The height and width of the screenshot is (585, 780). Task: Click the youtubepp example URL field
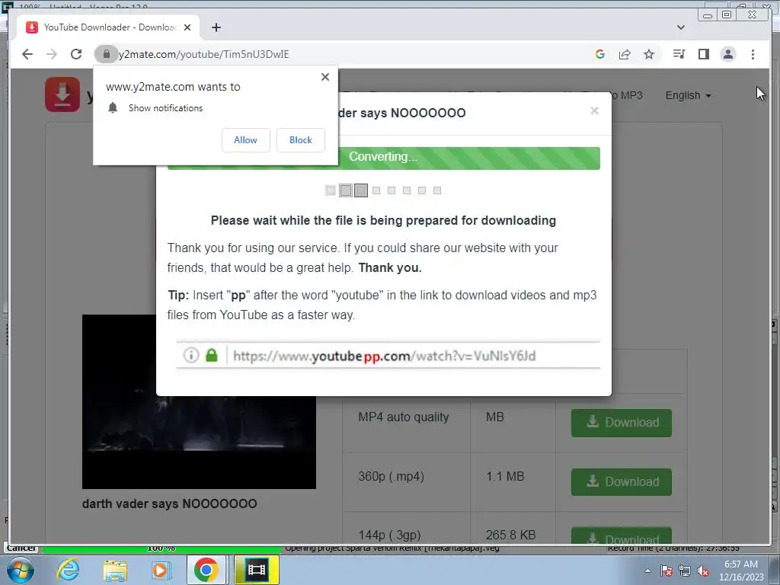point(388,356)
